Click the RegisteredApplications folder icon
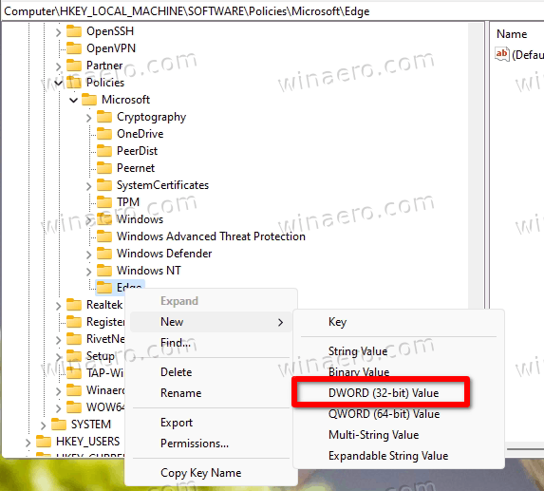Viewport: 544px width, 491px height. tap(74, 321)
